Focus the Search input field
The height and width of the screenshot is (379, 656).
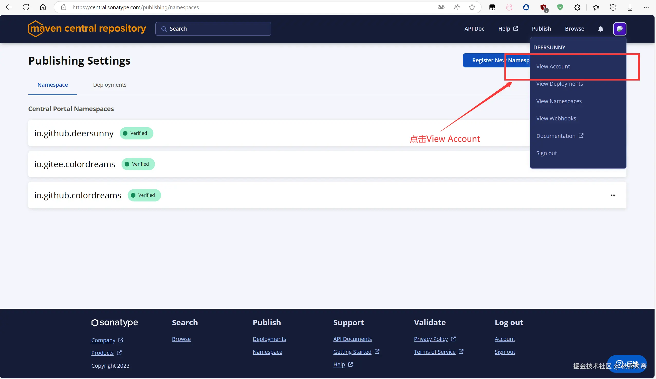point(213,29)
